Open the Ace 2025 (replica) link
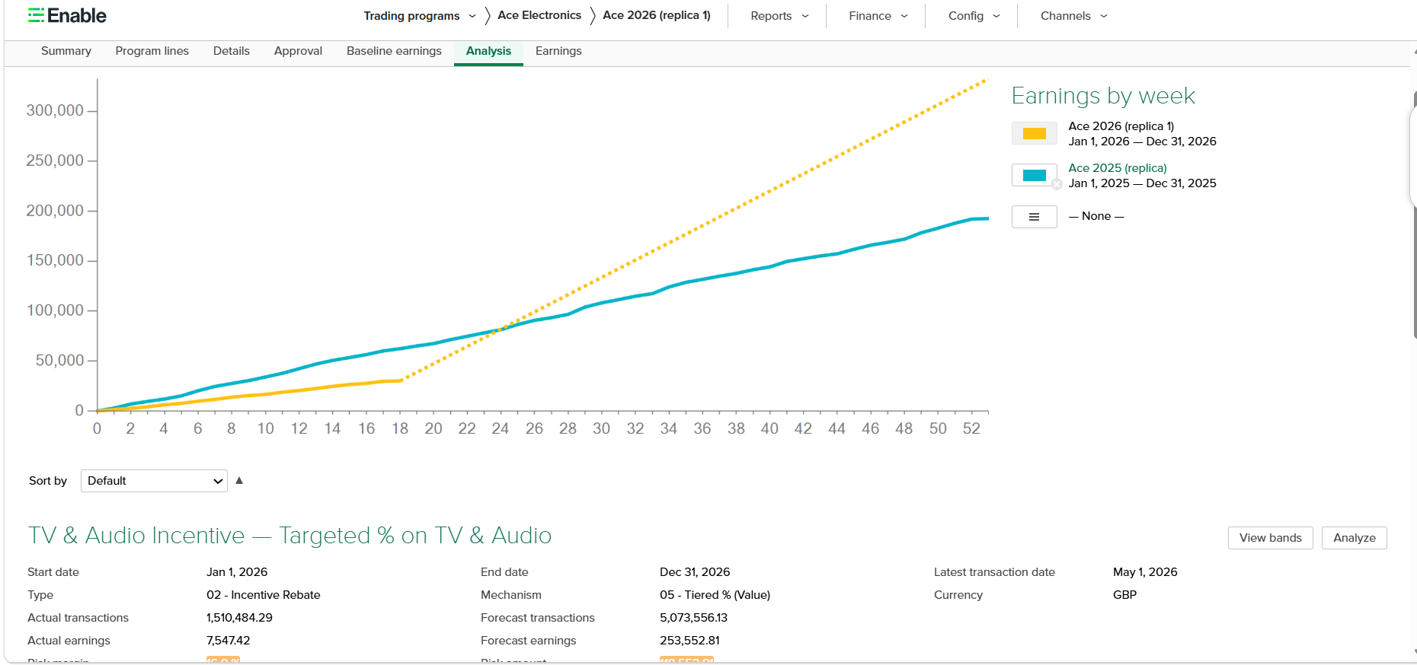1417x665 pixels. click(1117, 168)
